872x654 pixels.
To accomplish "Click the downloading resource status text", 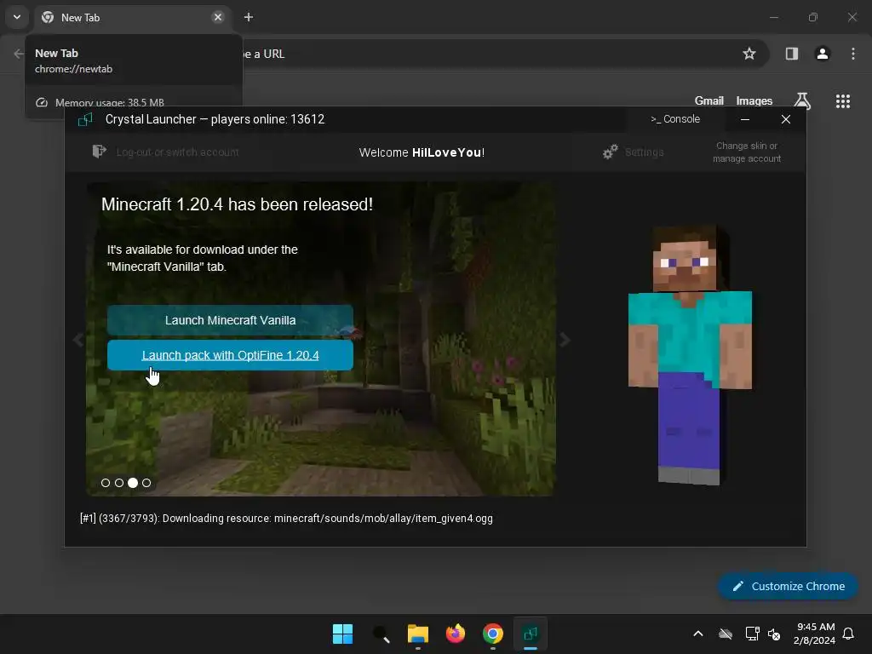I will pyautogui.click(x=286, y=519).
